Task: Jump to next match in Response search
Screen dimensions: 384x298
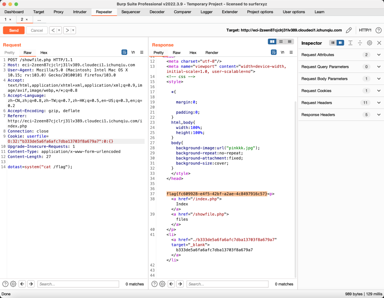Action: pyautogui.click(x=180, y=284)
